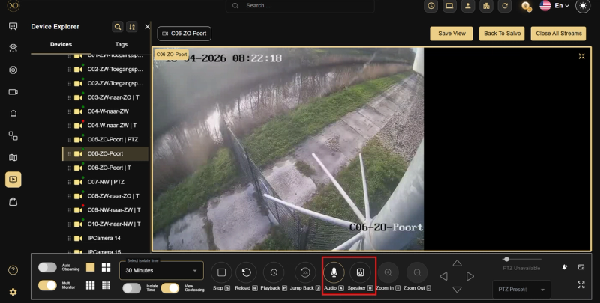Select the single-tile layout

(x=90, y=267)
